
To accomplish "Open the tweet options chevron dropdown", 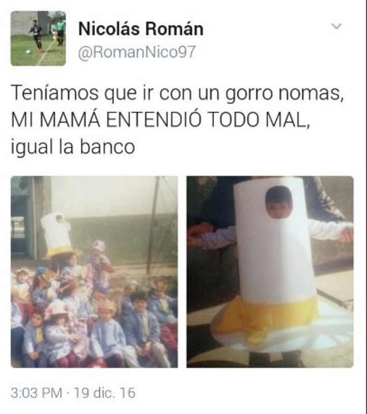I will [x=336, y=26].
